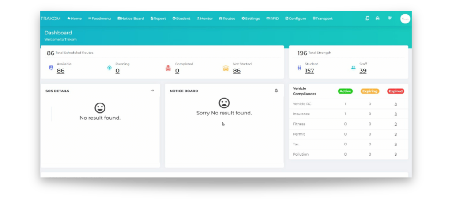The width and height of the screenshot is (452, 202).
Task: Click the Completed routes red car icon
Action: point(168,68)
